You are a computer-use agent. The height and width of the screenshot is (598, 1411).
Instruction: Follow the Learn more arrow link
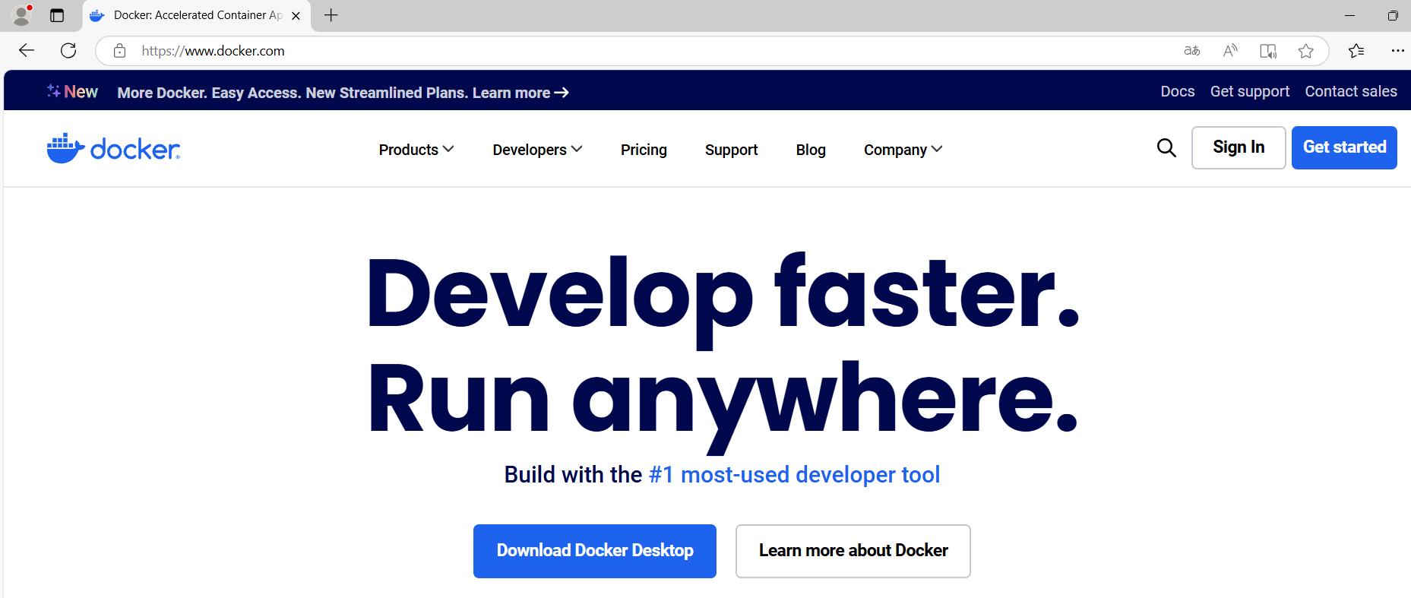520,93
